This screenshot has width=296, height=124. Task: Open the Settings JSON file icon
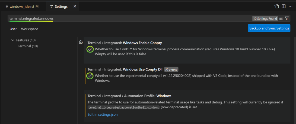point(276,6)
